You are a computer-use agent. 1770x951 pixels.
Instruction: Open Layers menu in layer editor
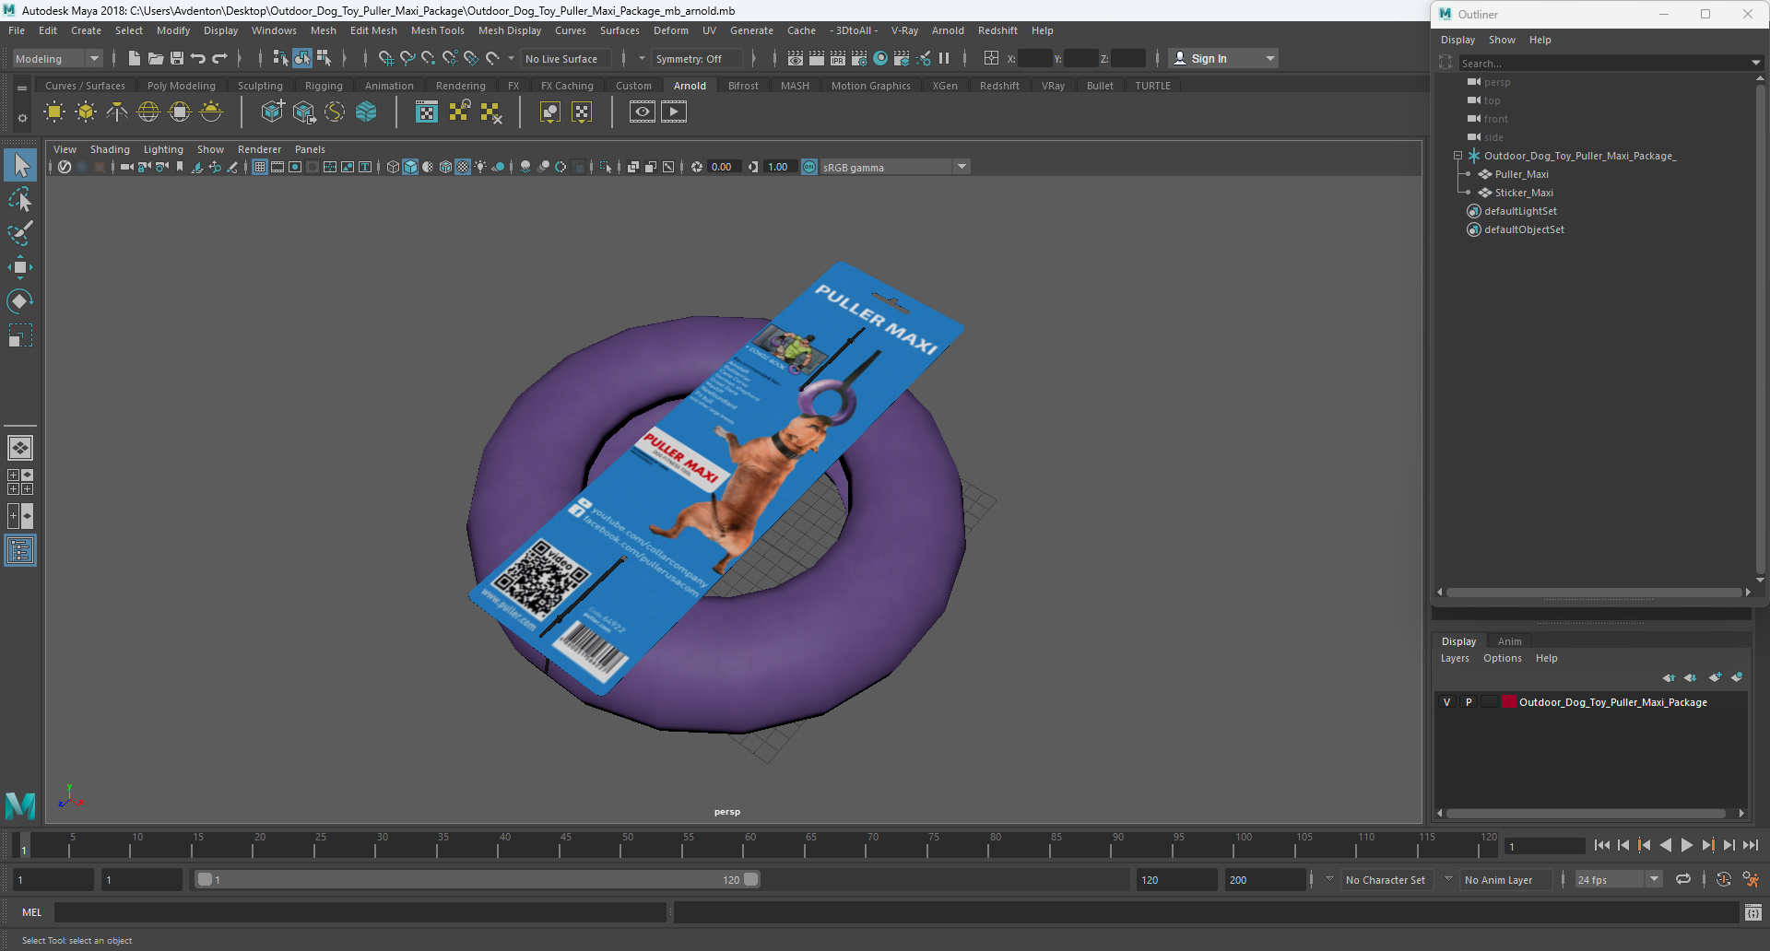point(1455,658)
